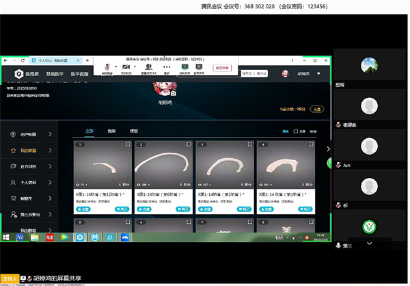Viewport: 410px width, 286px height.
Task: Open 基础医学 in the top navigation
Action: 55,74
